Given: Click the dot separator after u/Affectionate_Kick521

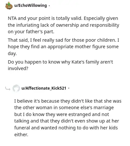Looking at the screenshot, I should point(69,88).
